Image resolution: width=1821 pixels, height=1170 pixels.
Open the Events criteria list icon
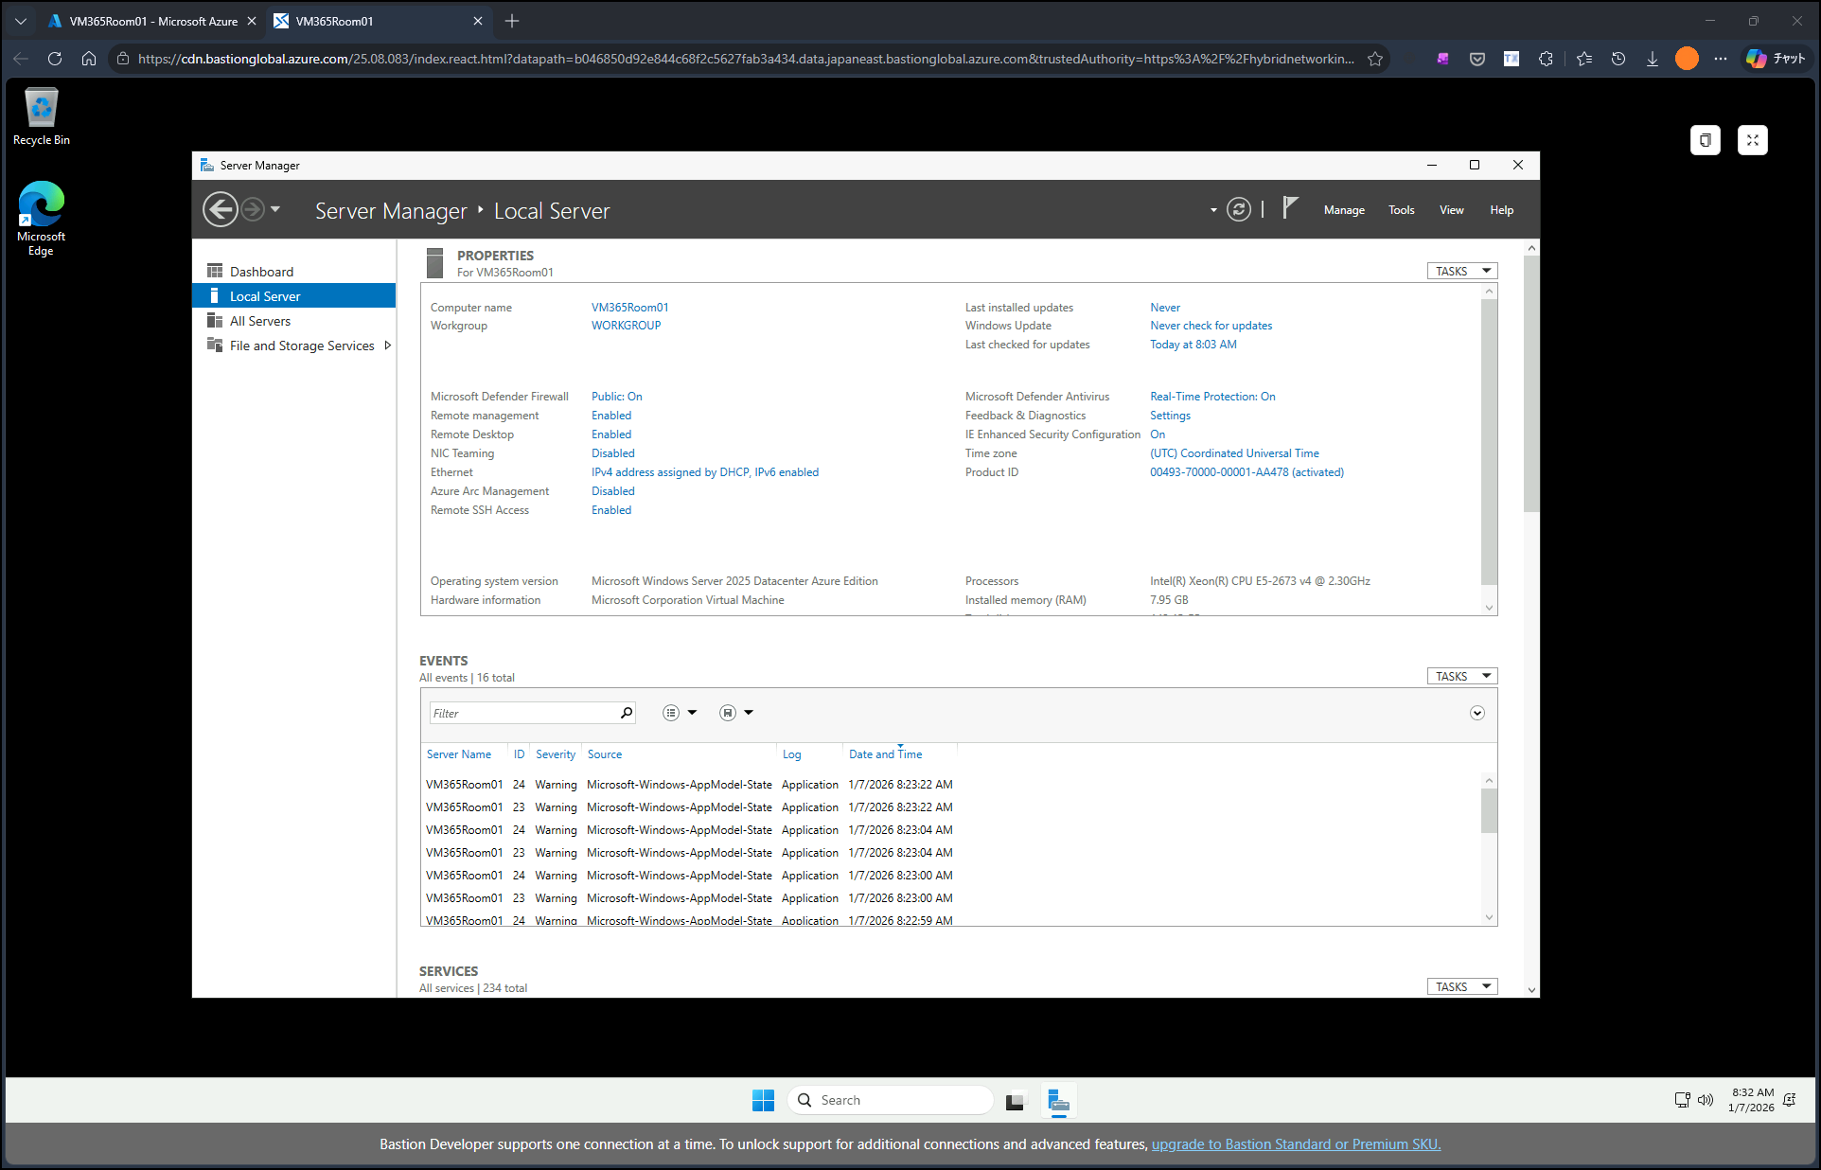pos(671,713)
